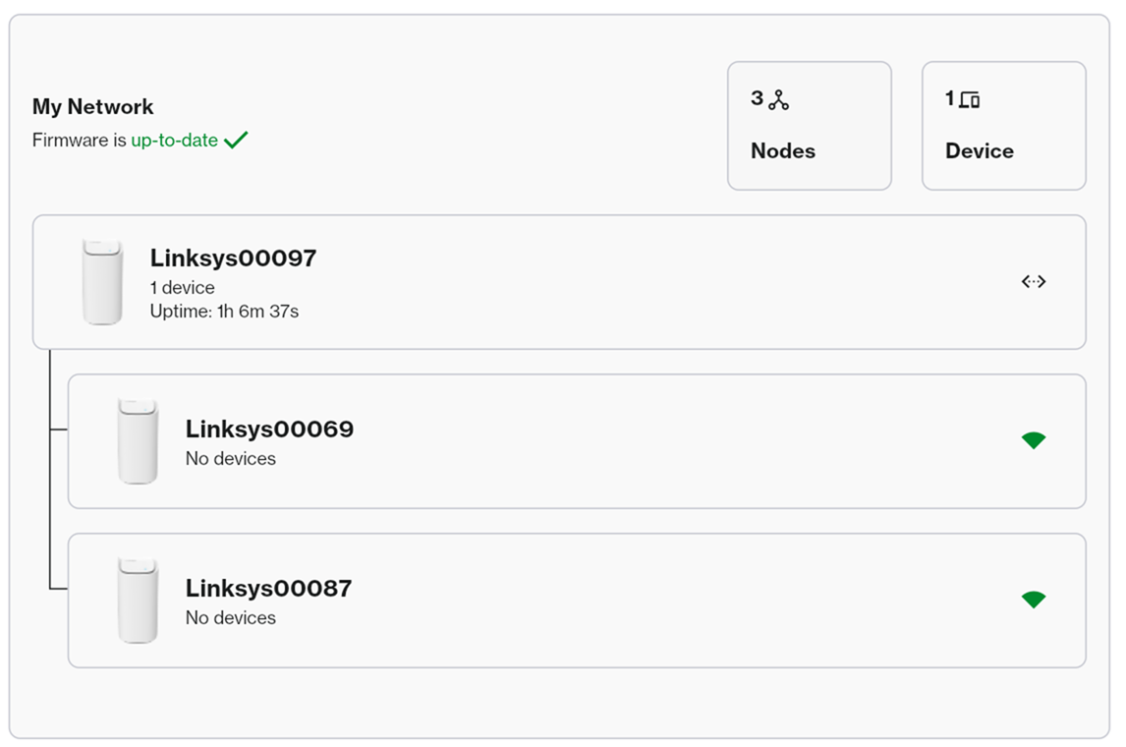Click the Linksys00087 router thumbnail
The height and width of the screenshot is (747, 1126).
(139, 600)
